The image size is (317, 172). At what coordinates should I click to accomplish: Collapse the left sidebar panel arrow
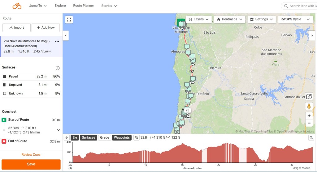[x=66, y=36]
